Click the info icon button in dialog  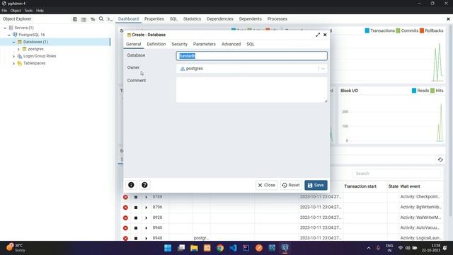pyautogui.click(x=131, y=185)
